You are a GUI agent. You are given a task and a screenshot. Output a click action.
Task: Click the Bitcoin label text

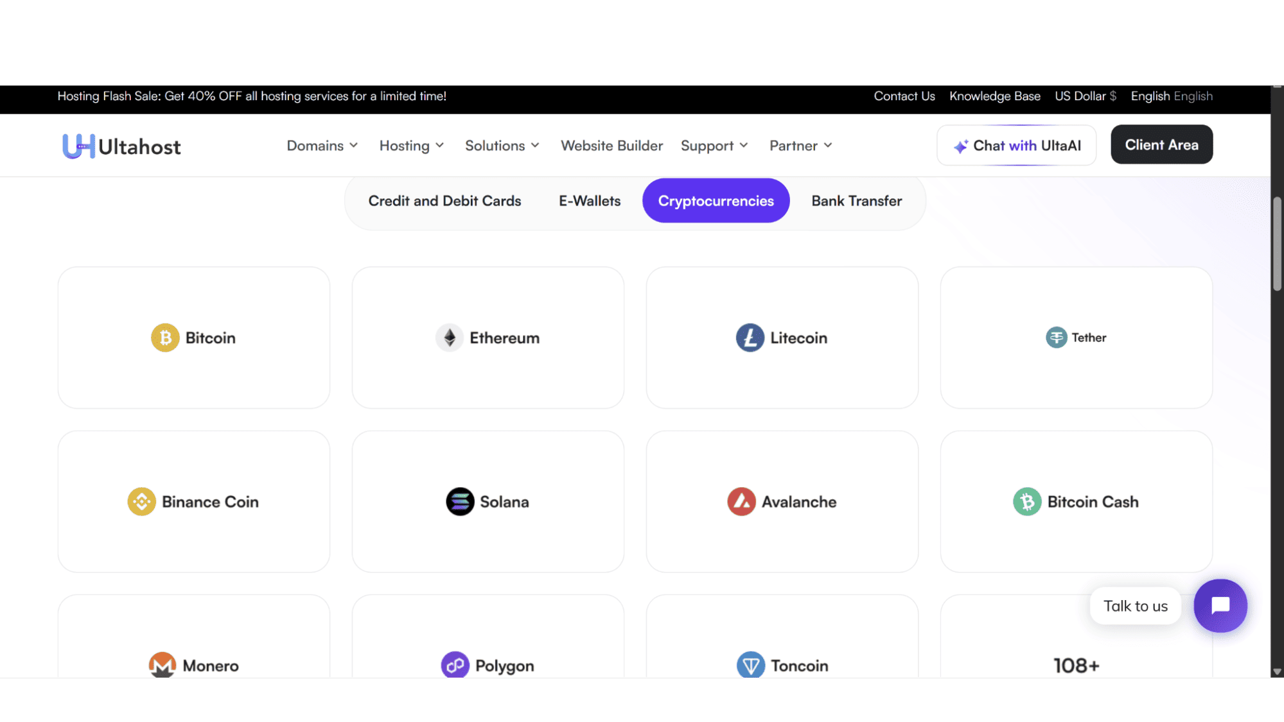coord(211,338)
